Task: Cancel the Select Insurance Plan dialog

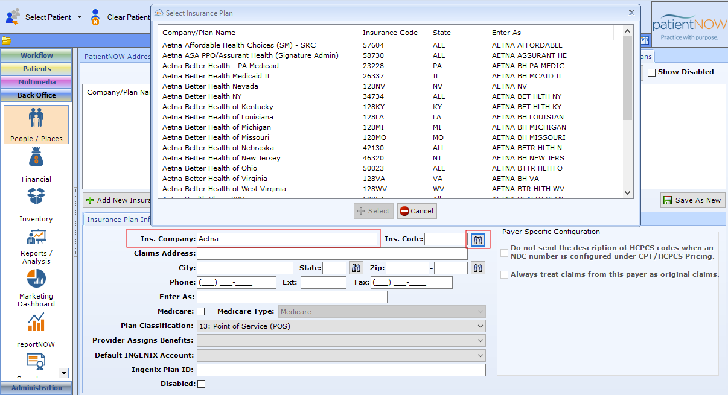Action: point(417,211)
